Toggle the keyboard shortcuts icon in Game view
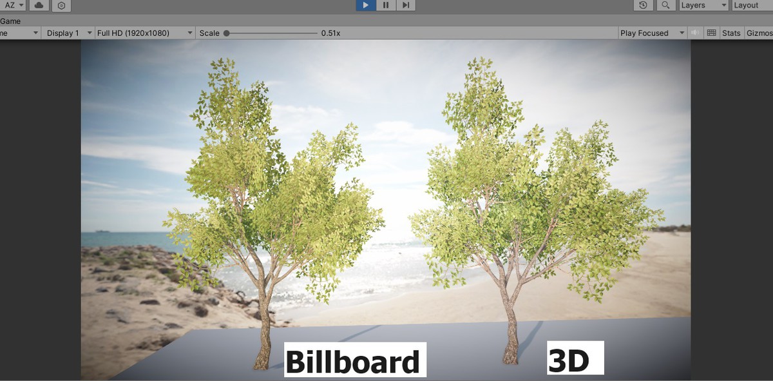The width and height of the screenshot is (773, 381). [x=711, y=33]
